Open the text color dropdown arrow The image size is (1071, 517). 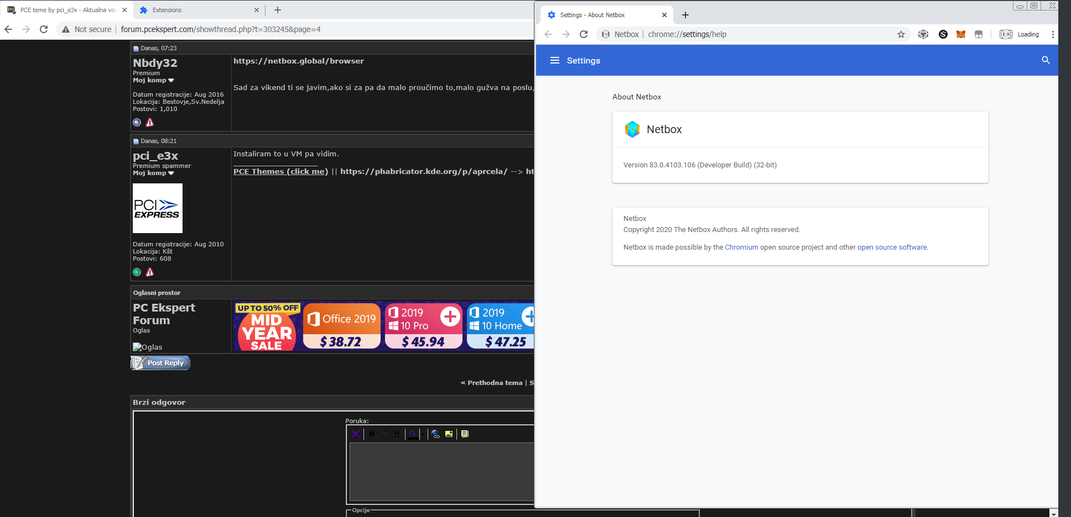click(422, 434)
